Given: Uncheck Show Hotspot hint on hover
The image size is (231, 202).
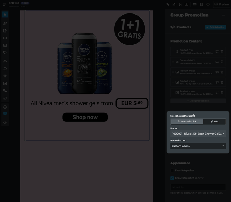Looking at the screenshot, I should coord(172,178).
